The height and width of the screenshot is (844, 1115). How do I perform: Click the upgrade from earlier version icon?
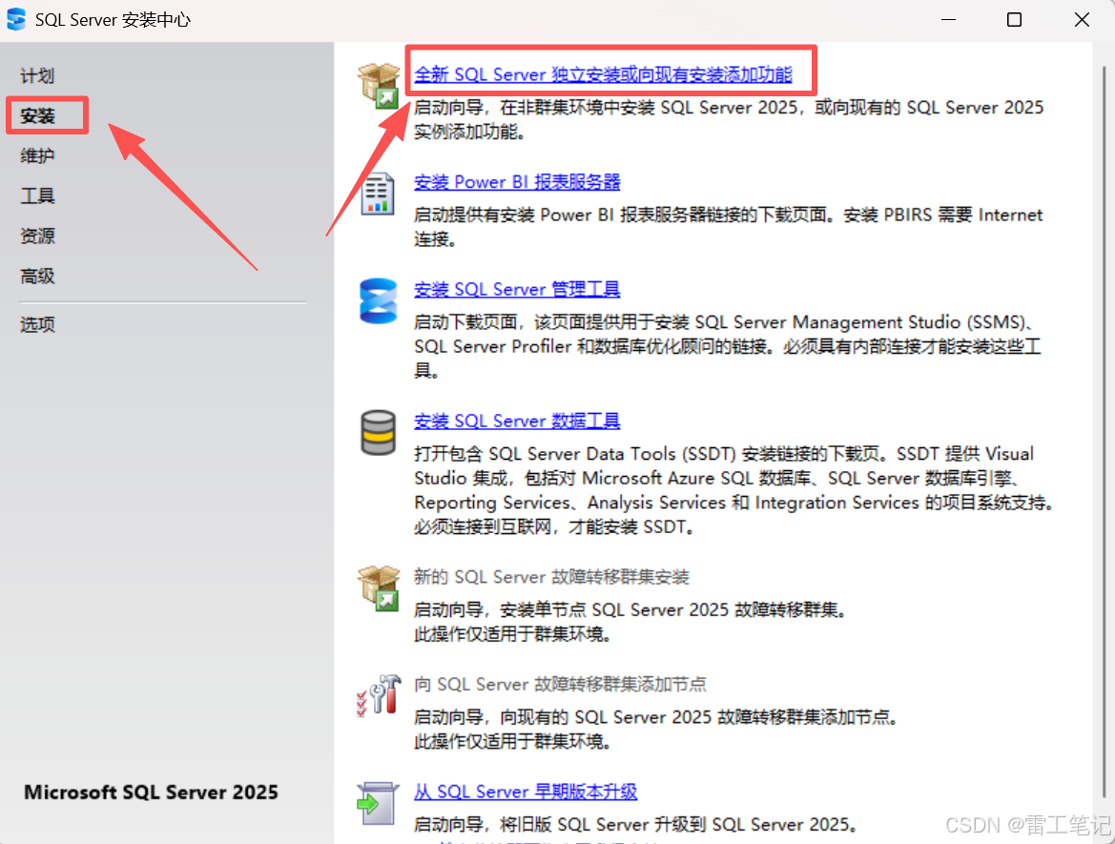click(378, 803)
